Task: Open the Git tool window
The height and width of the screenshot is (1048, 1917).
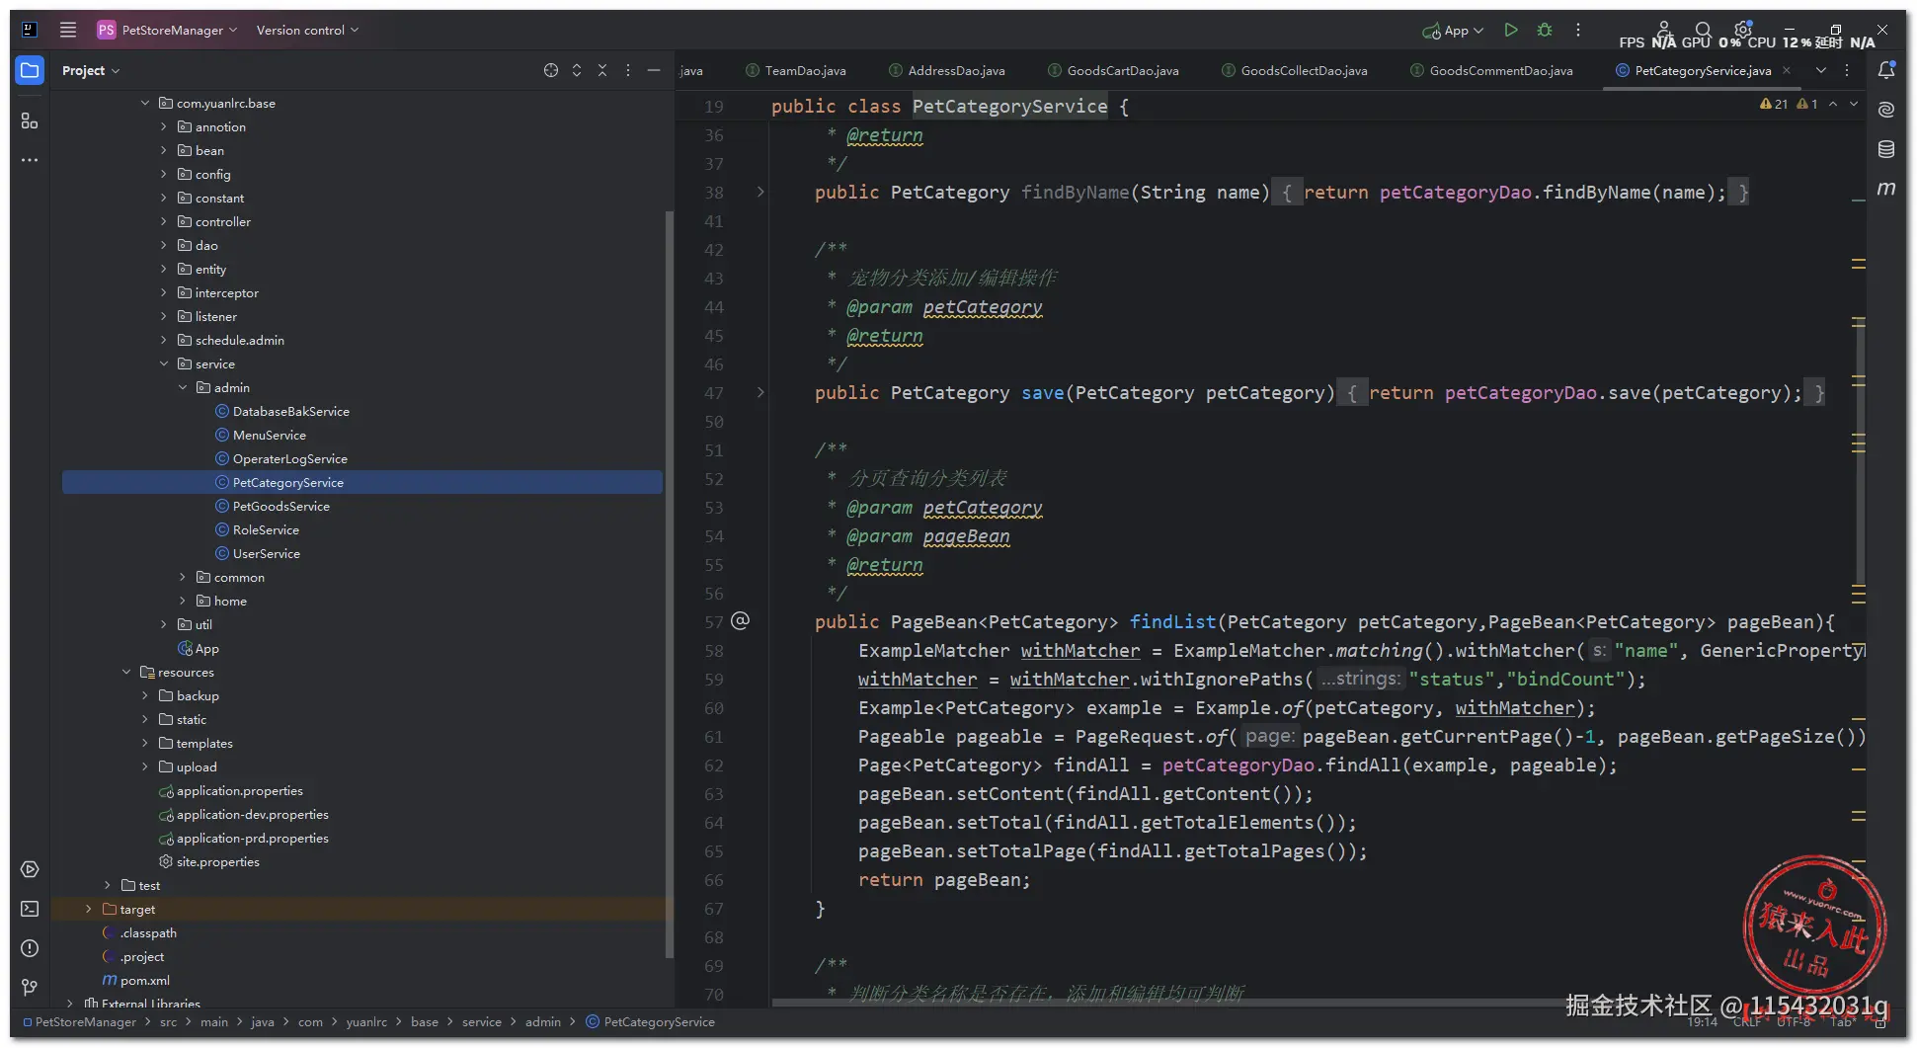Action: click(x=30, y=988)
